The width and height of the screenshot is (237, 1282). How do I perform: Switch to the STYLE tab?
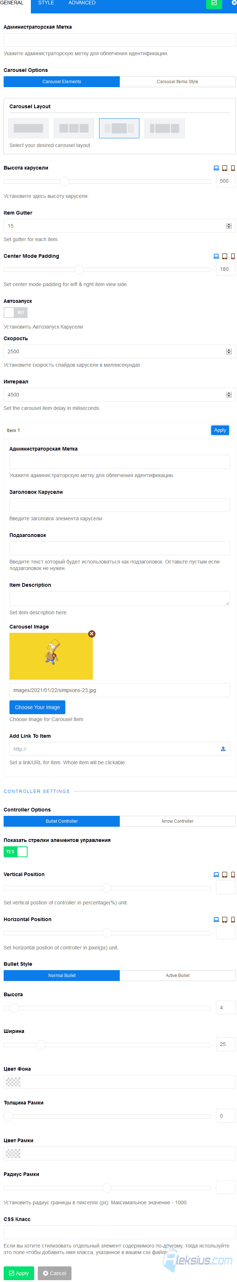point(46,3)
